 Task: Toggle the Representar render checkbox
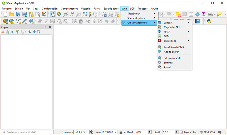point(181,132)
